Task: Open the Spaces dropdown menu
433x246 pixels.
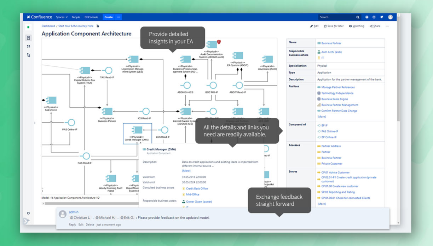Action: coord(62,17)
